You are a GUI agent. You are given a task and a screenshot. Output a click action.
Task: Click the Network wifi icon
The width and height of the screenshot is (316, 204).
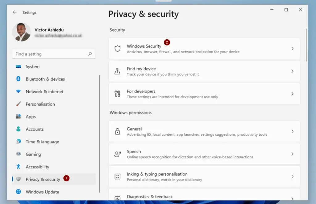pyautogui.click(x=18, y=91)
